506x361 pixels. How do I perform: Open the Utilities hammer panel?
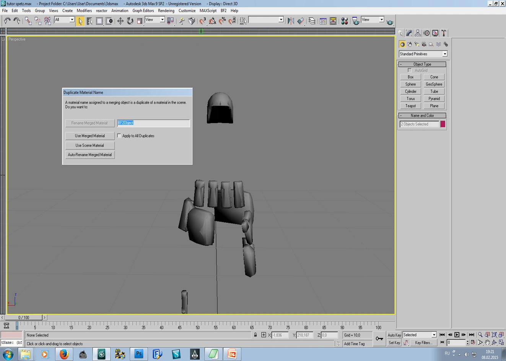444,33
